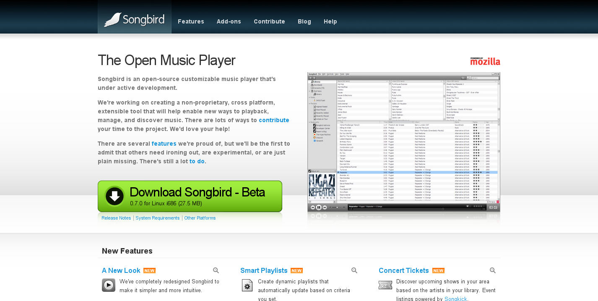
Task: Click the Fugazi Repeater album art in screenshot
Action: point(322,187)
